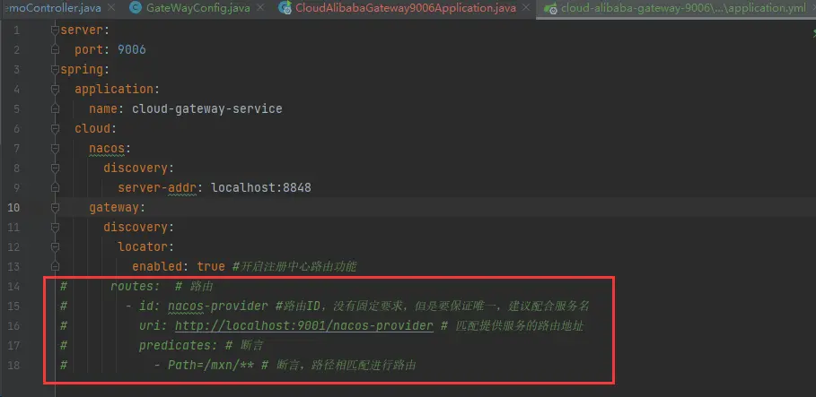
Task: Collapse the spring block fold marker
Action: 55,69
